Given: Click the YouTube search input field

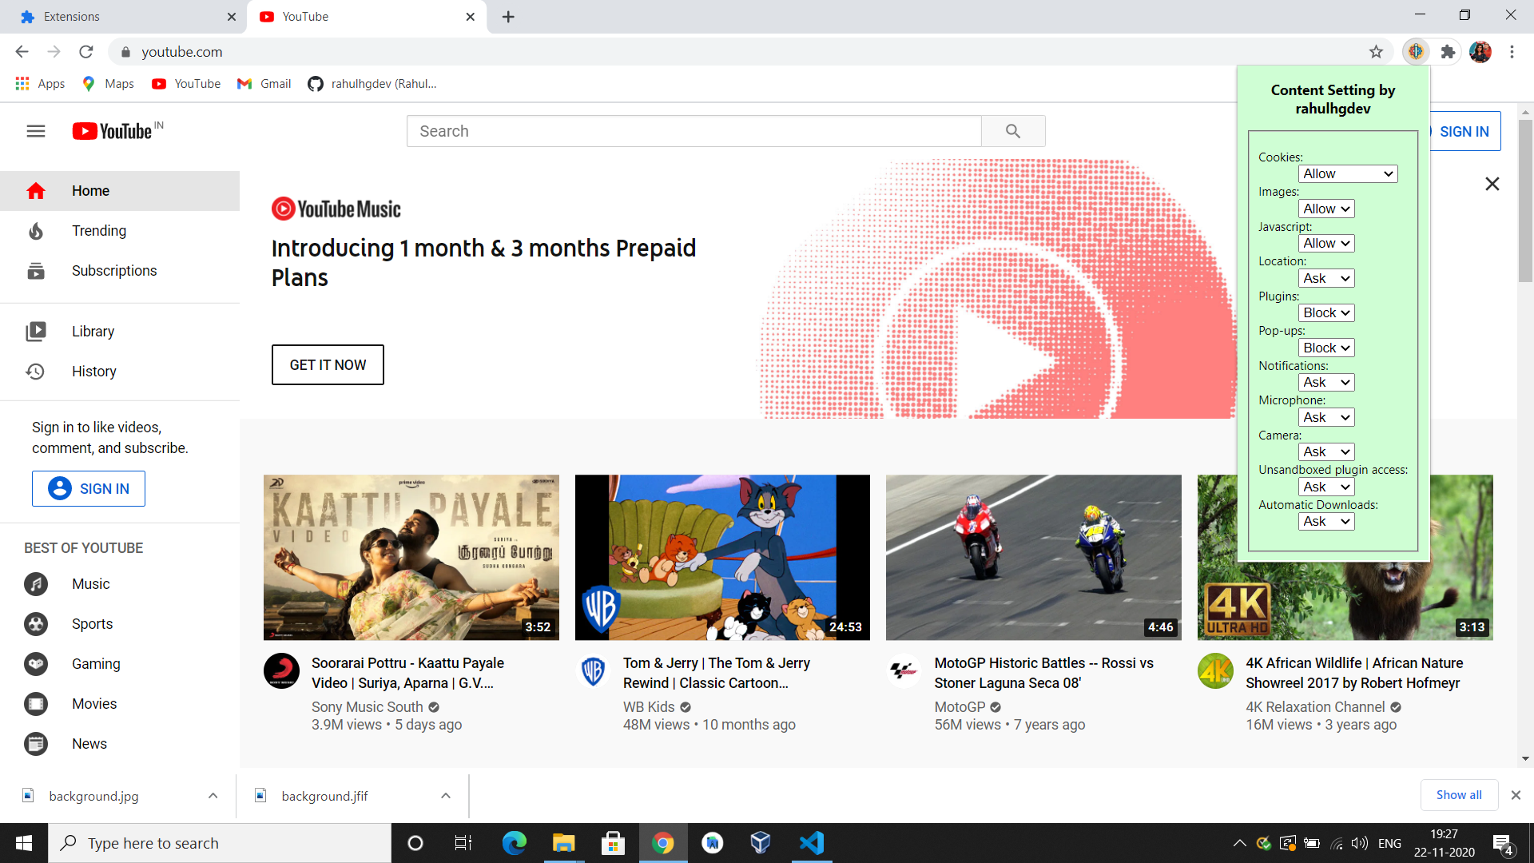Looking at the screenshot, I should [693, 131].
